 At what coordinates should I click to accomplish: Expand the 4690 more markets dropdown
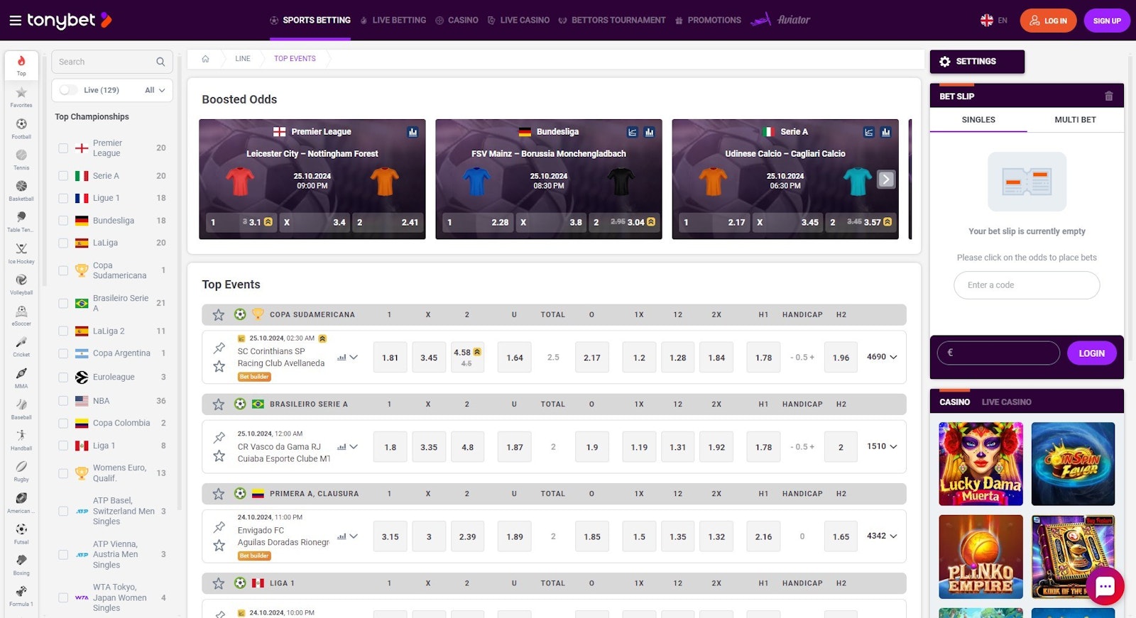click(x=882, y=357)
